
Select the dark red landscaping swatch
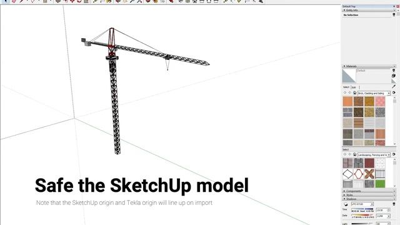[x=369, y=163]
